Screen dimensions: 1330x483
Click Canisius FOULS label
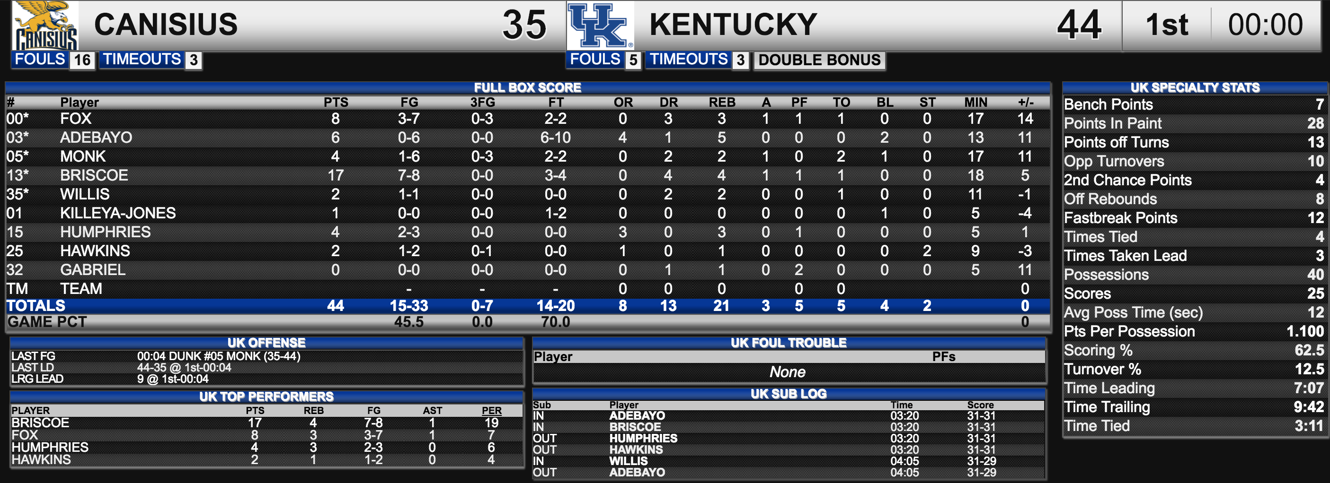pos(40,59)
